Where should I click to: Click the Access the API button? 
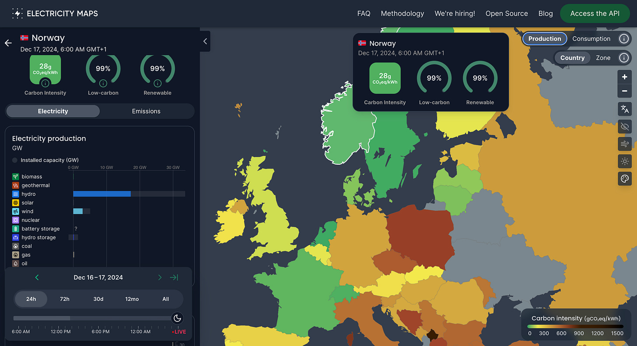click(595, 14)
